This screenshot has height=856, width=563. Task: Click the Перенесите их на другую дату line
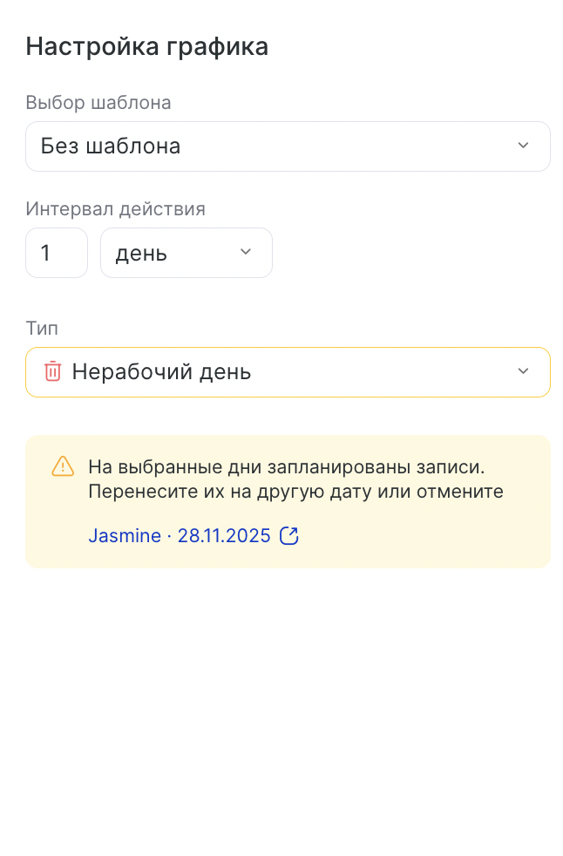tap(295, 492)
